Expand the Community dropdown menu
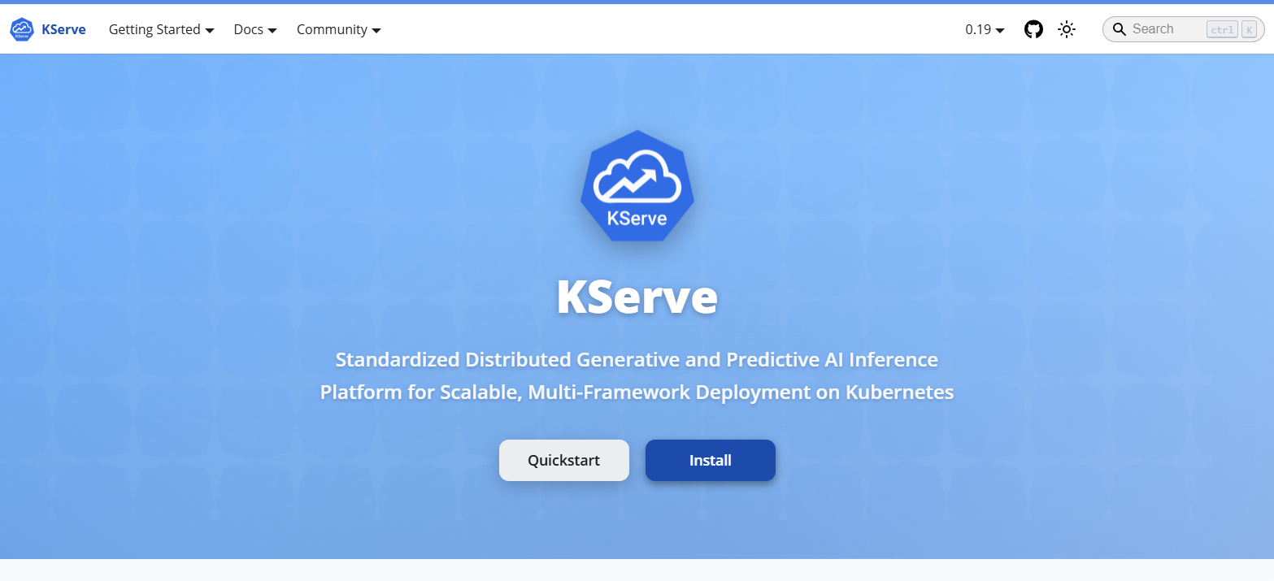The width and height of the screenshot is (1274, 581). 339,29
